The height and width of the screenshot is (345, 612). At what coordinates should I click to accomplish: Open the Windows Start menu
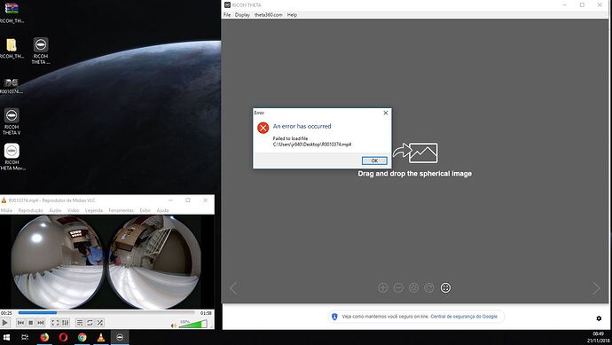[6, 337]
